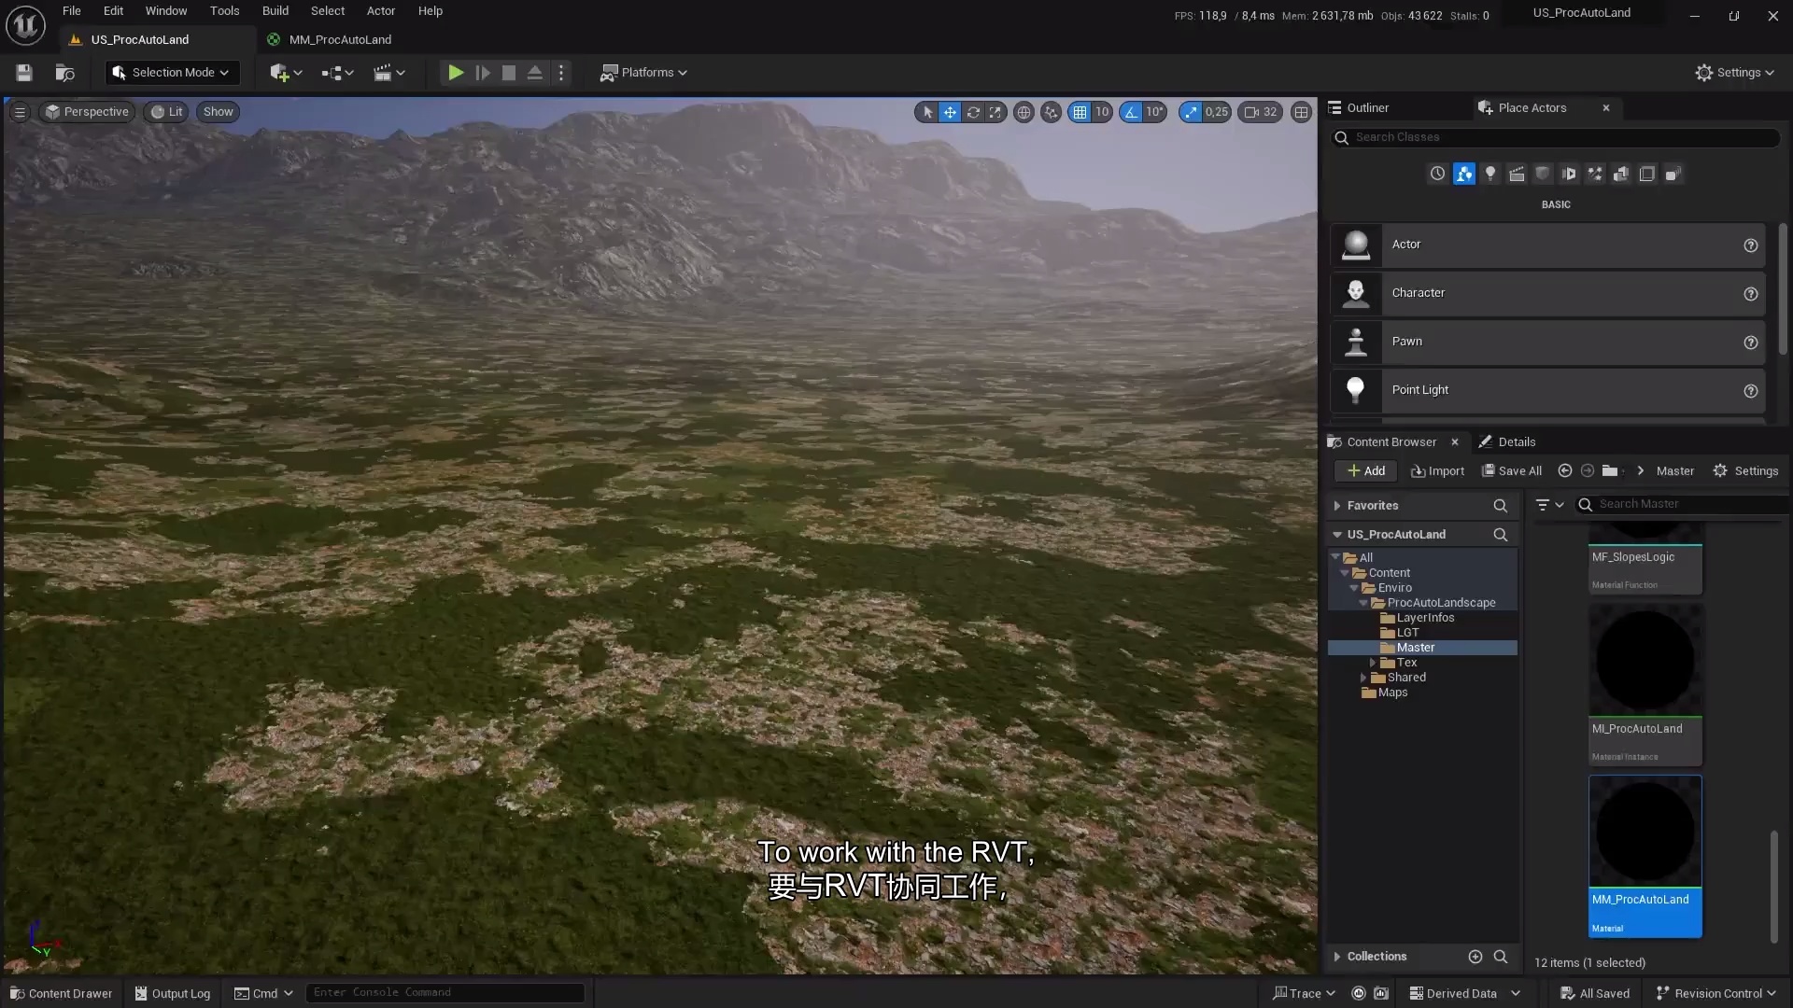1793x1008 pixels.
Task: Select the viewport Move tool
Action: pos(950,112)
